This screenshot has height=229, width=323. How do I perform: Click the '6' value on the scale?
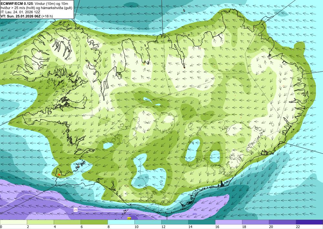(82, 227)
